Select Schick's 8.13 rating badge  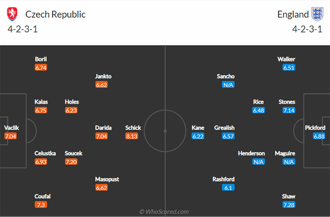click(x=132, y=136)
